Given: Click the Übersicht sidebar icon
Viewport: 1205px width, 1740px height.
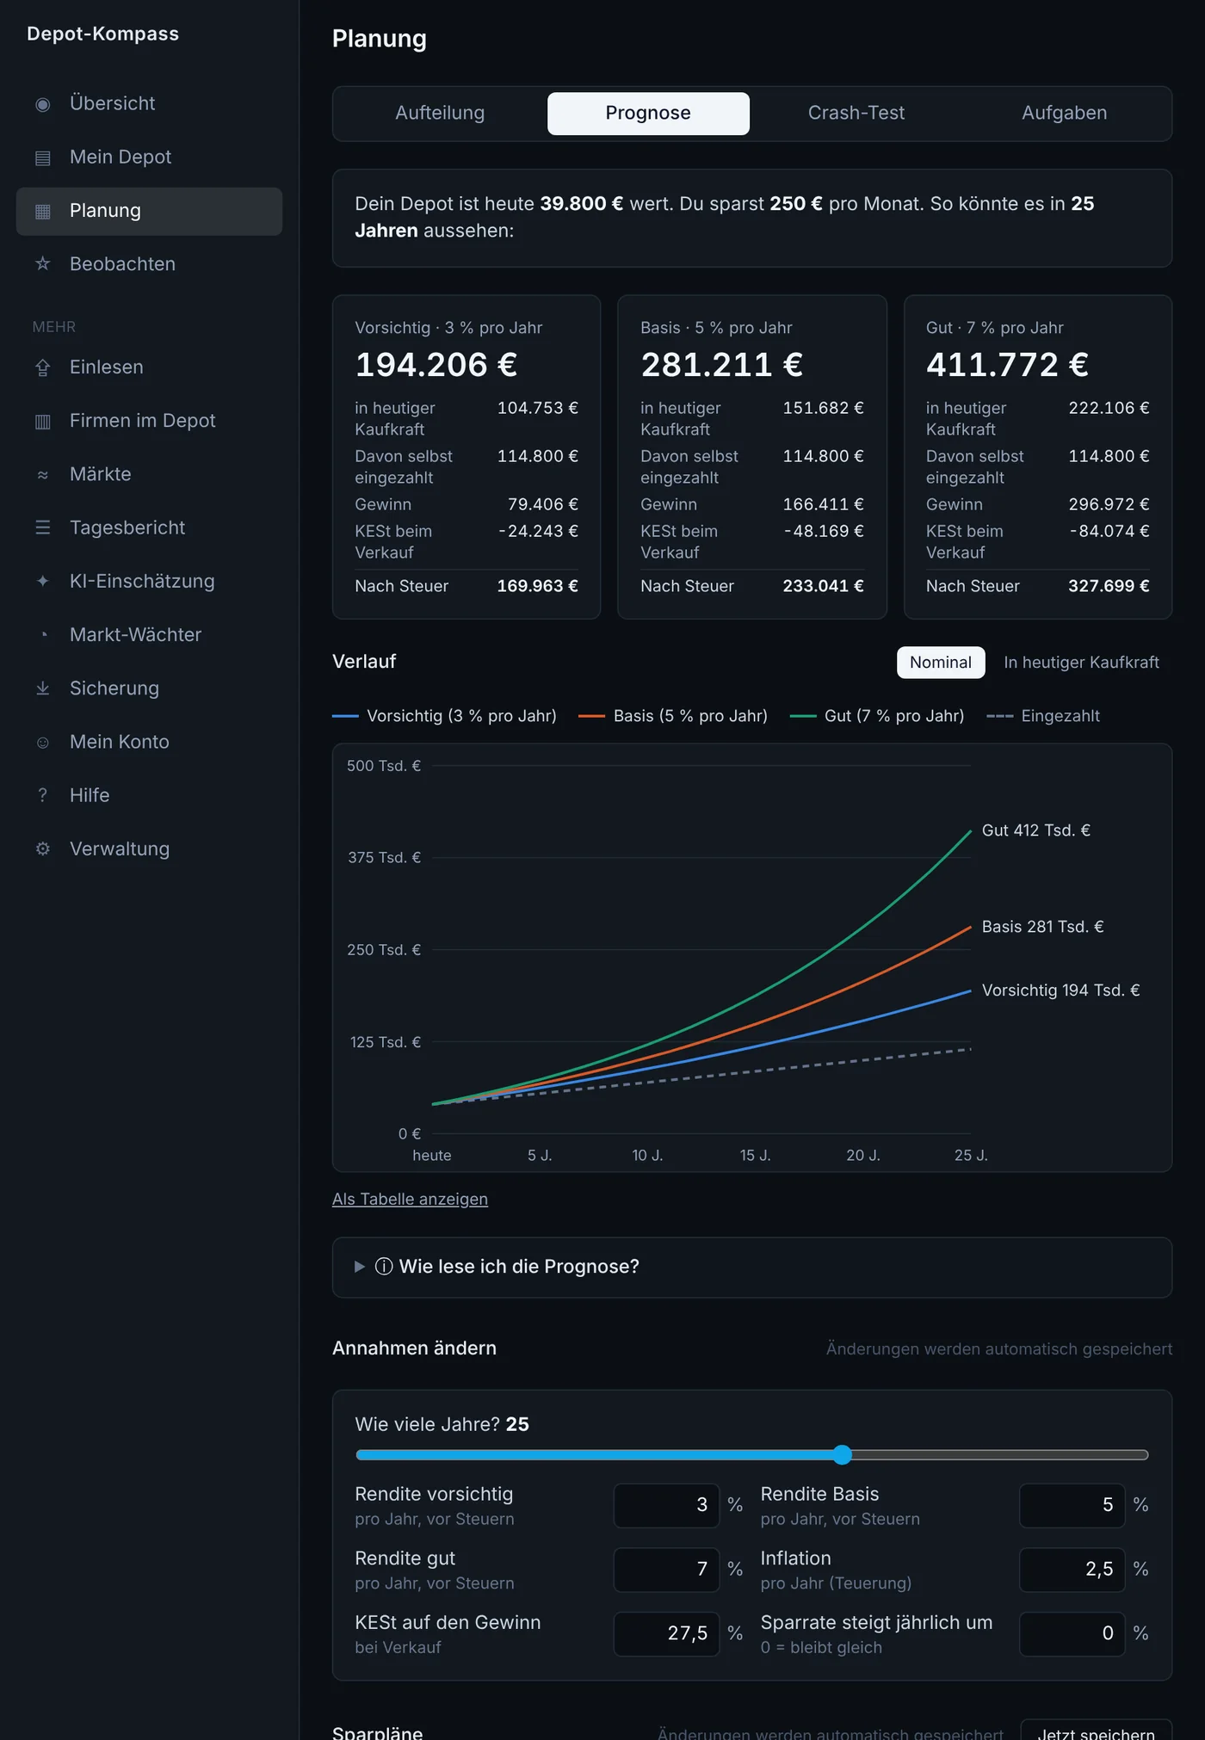Looking at the screenshot, I should 43,104.
